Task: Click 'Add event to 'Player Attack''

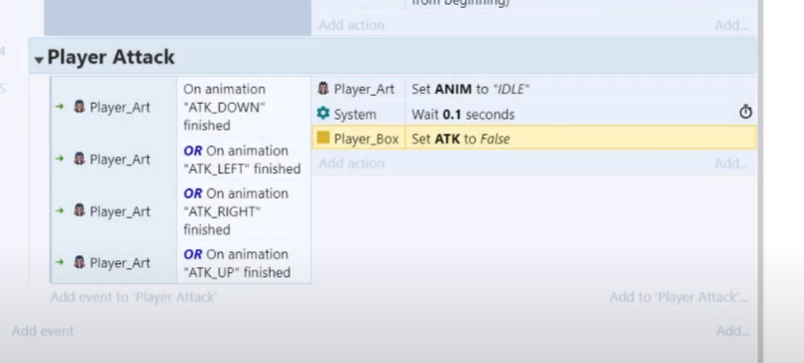Action: click(x=134, y=297)
